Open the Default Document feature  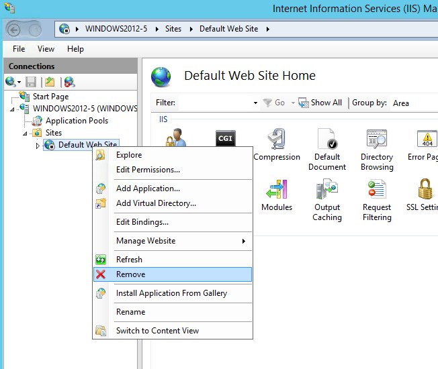(327, 140)
